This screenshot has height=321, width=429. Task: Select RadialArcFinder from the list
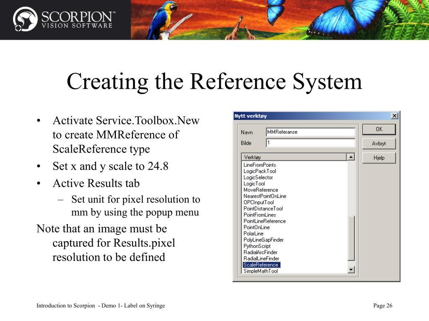(x=260, y=252)
